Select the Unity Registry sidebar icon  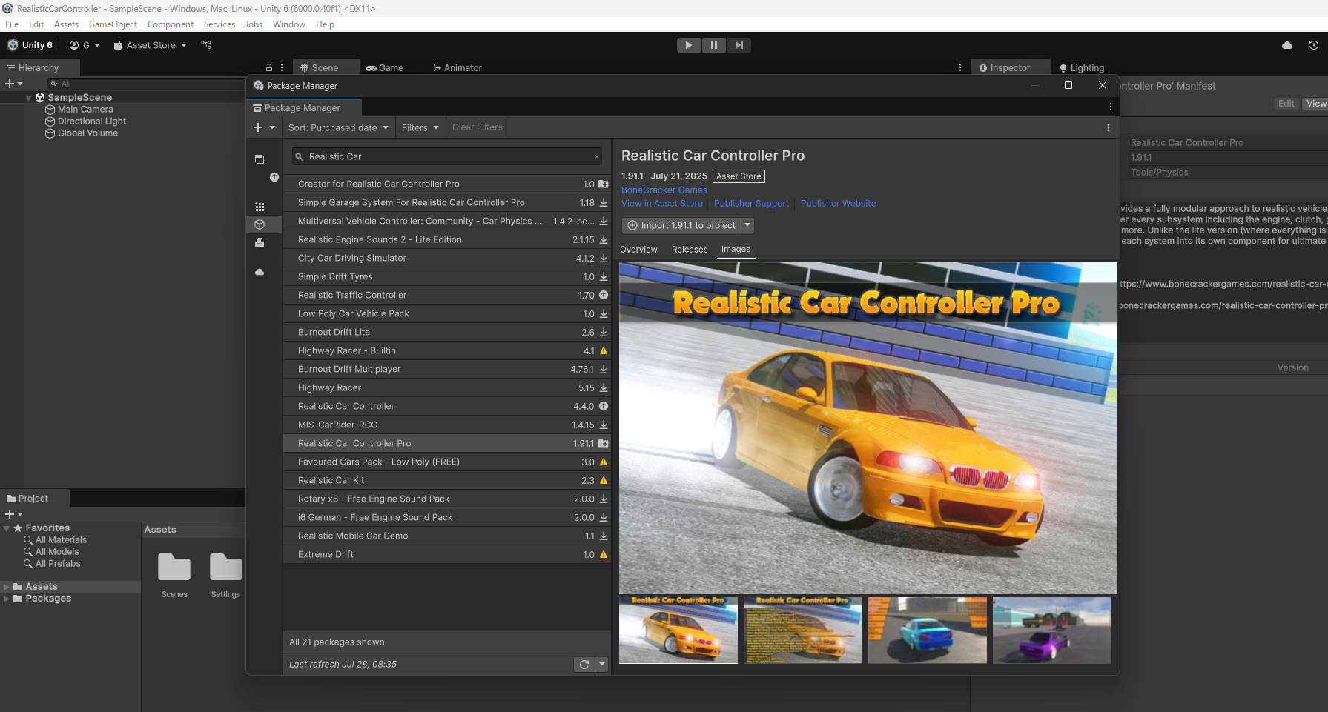click(260, 207)
